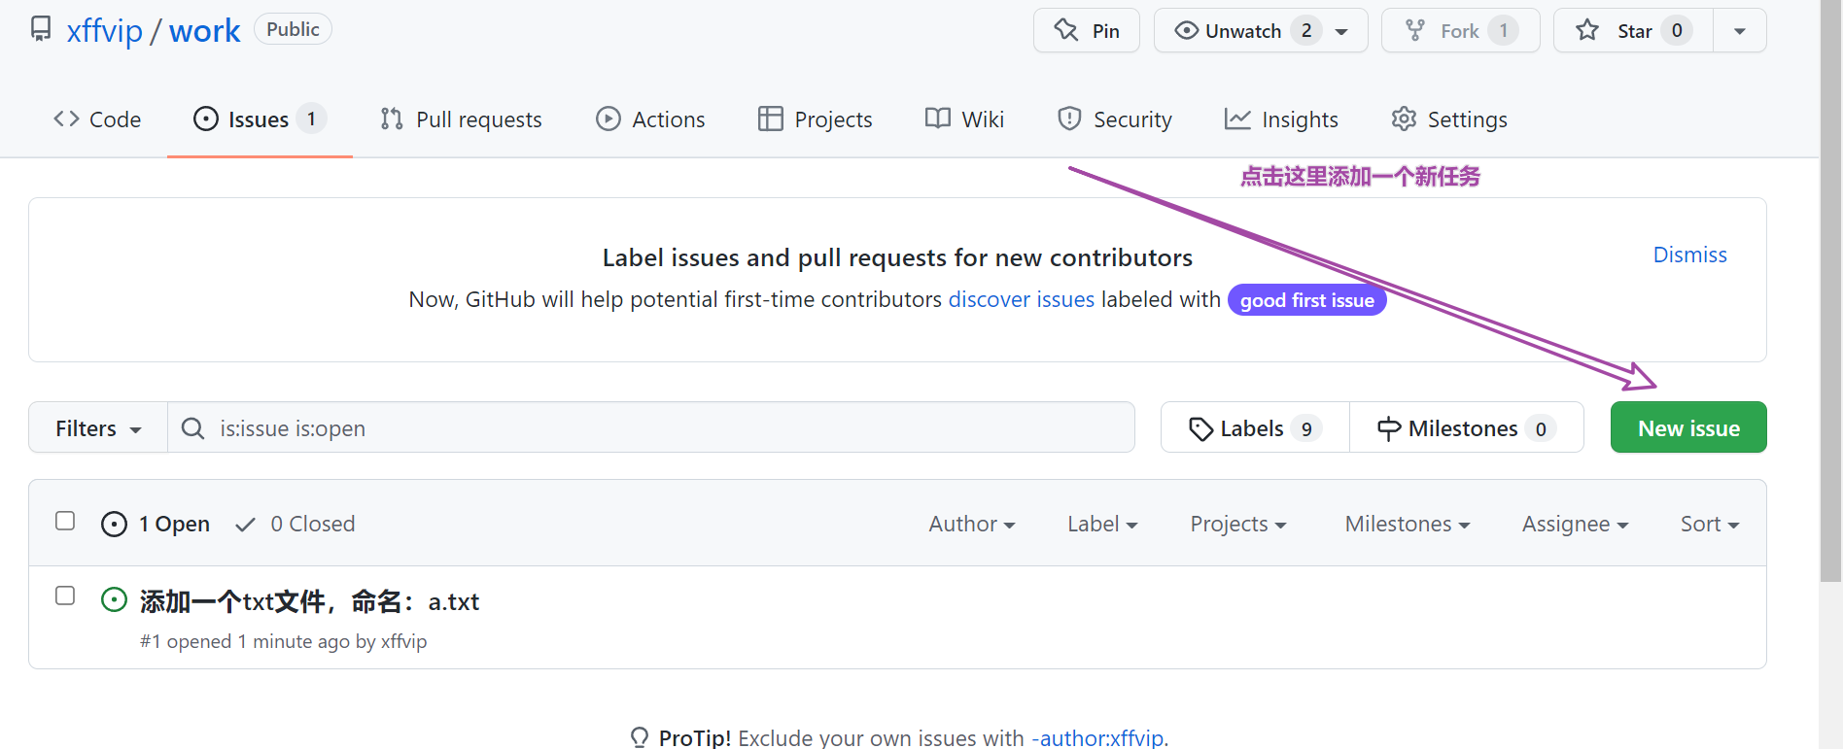1843x749 pixels.
Task: Follow the discover issues link
Action: pyautogui.click(x=1021, y=299)
